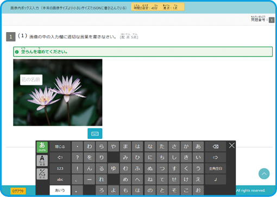Tap the middle dot ・ key

[77, 146]
